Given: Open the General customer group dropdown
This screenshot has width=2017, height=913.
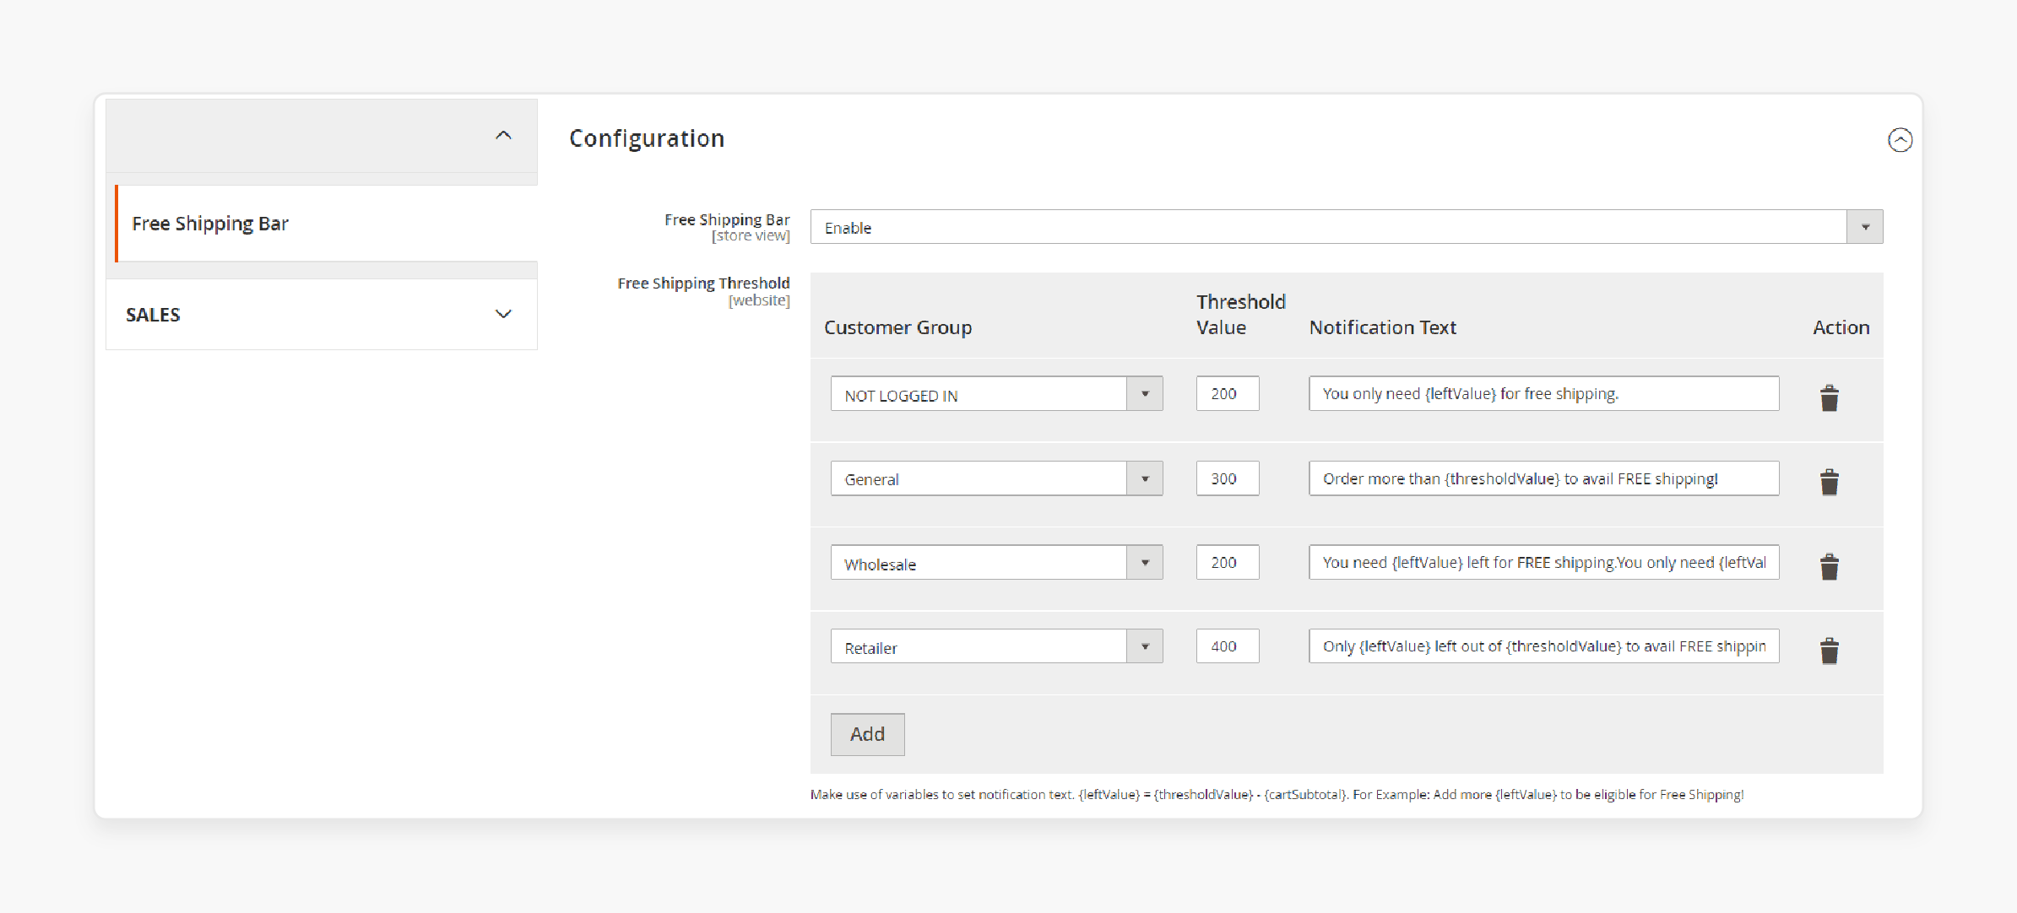Looking at the screenshot, I should (996, 478).
